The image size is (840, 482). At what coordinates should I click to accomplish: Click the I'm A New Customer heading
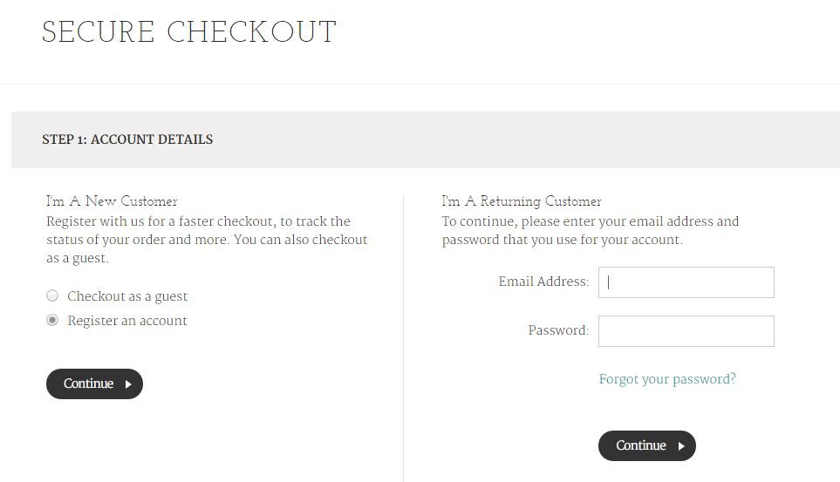coord(112,201)
